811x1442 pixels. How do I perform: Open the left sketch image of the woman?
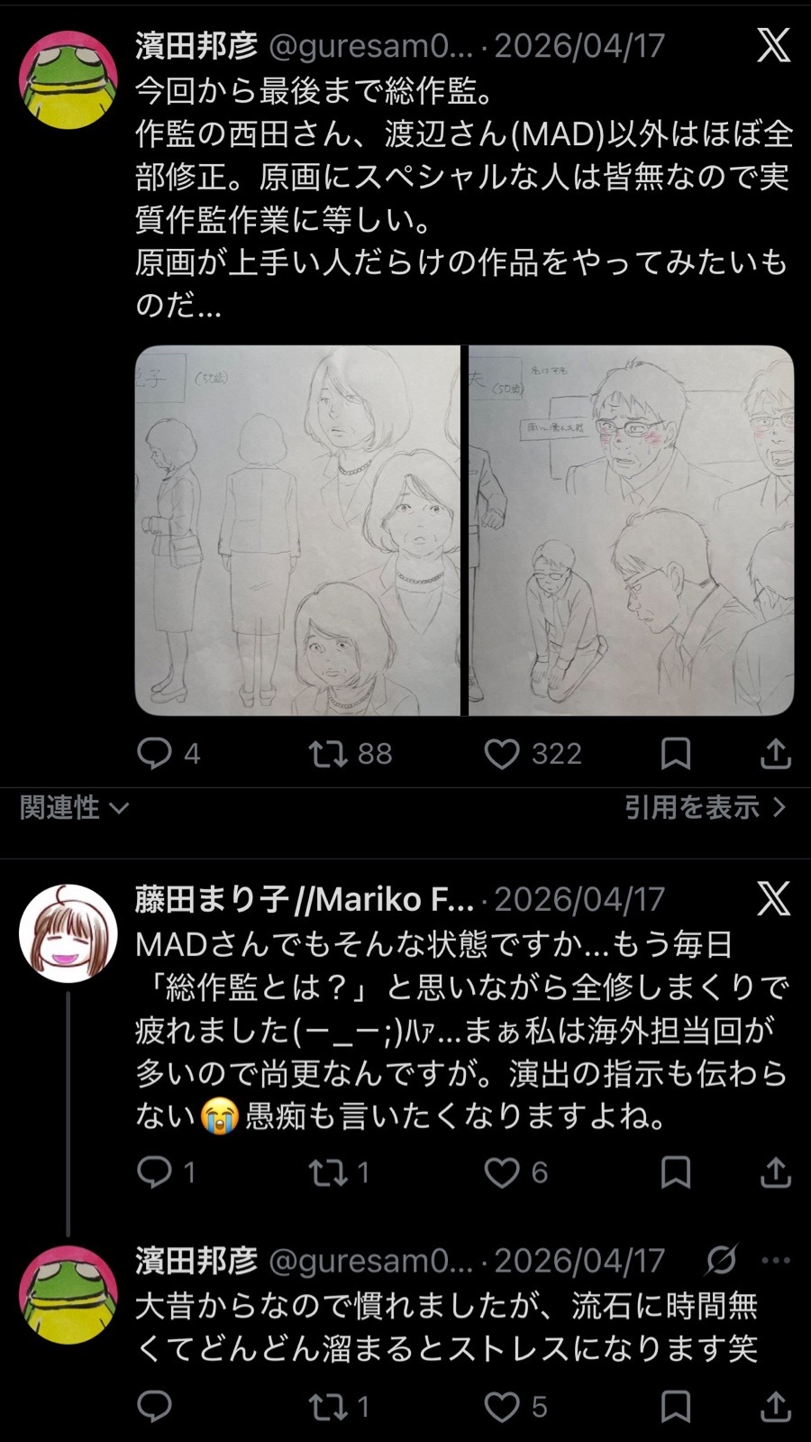point(297,530)
